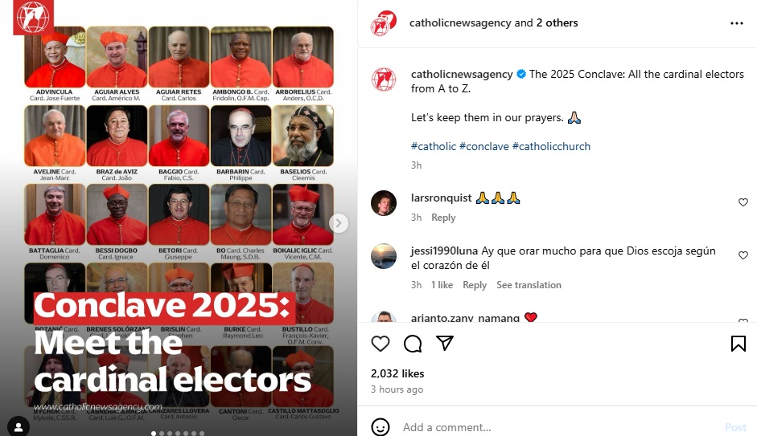Show tagged people icon on photo
The width and height of the screenshot is (757, 436).
coord(19,427)
